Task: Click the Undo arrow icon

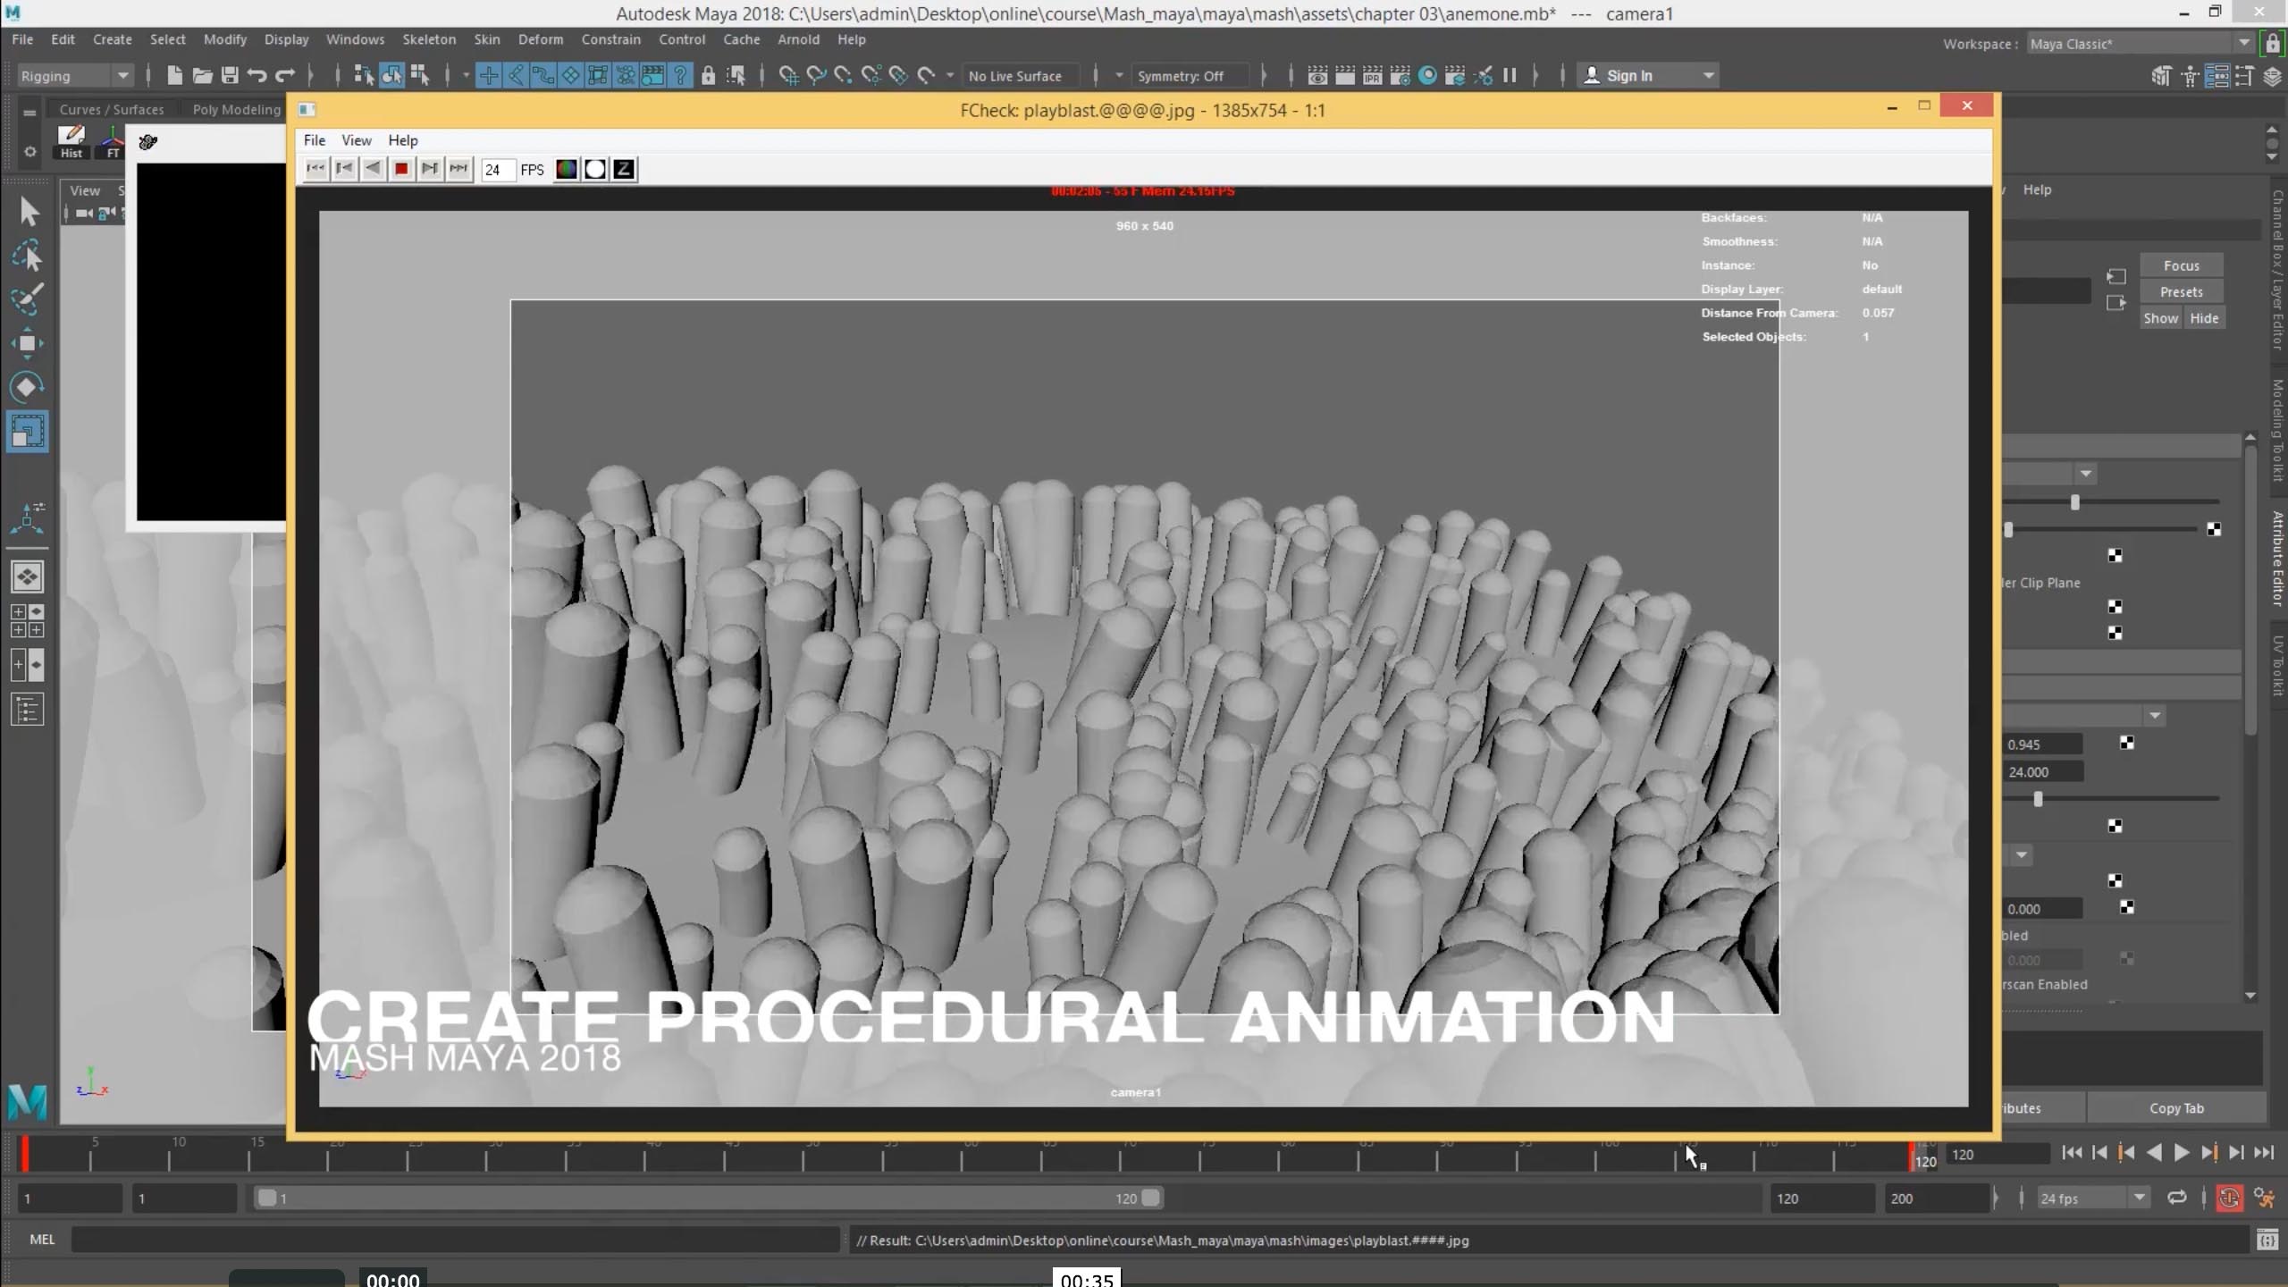Action: tap(257, 76)
